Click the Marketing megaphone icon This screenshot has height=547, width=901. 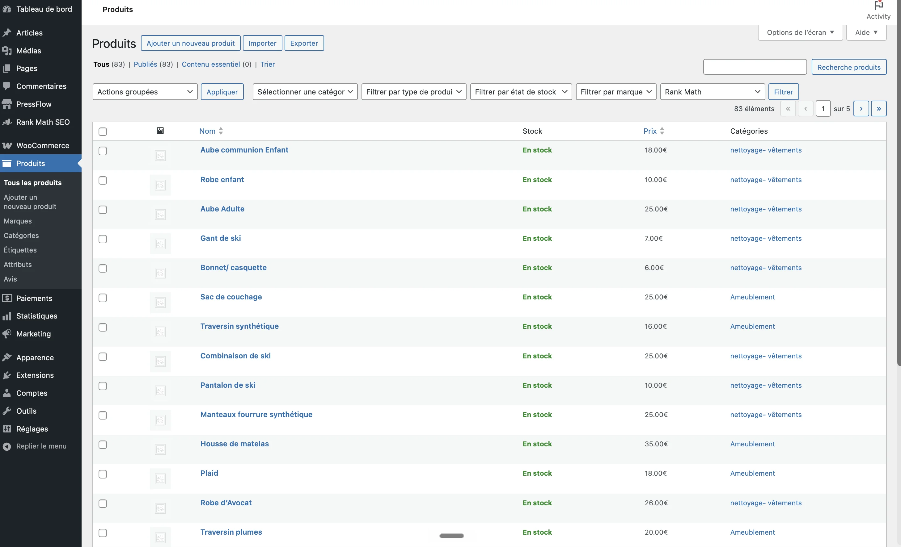7,334
